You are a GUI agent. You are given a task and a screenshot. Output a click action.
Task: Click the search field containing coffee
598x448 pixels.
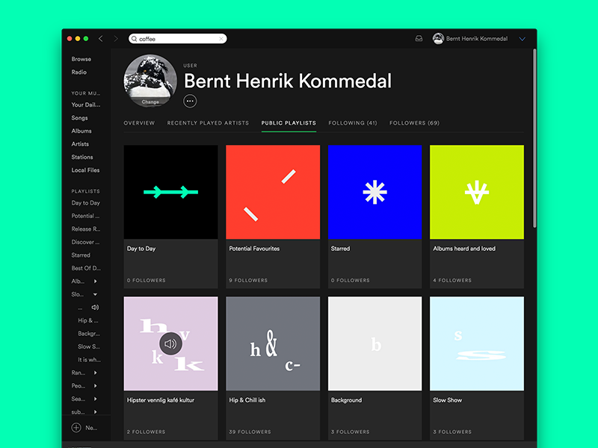tap(178, 39)
